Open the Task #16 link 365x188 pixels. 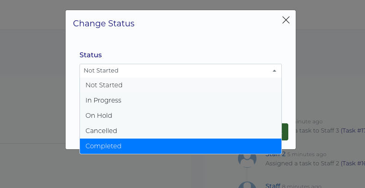[x=354, y=163]
